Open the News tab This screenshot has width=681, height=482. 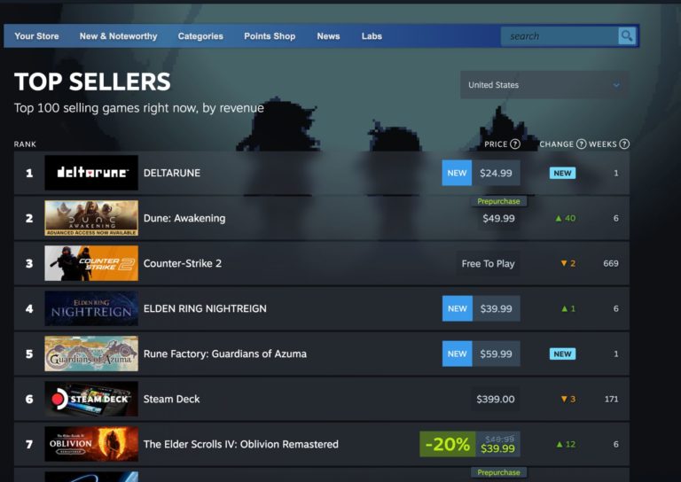[x=328, y=36]
